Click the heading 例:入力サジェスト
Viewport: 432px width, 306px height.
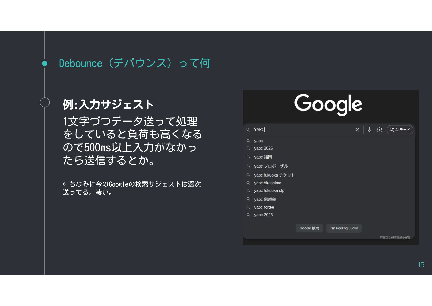(108, 105)
